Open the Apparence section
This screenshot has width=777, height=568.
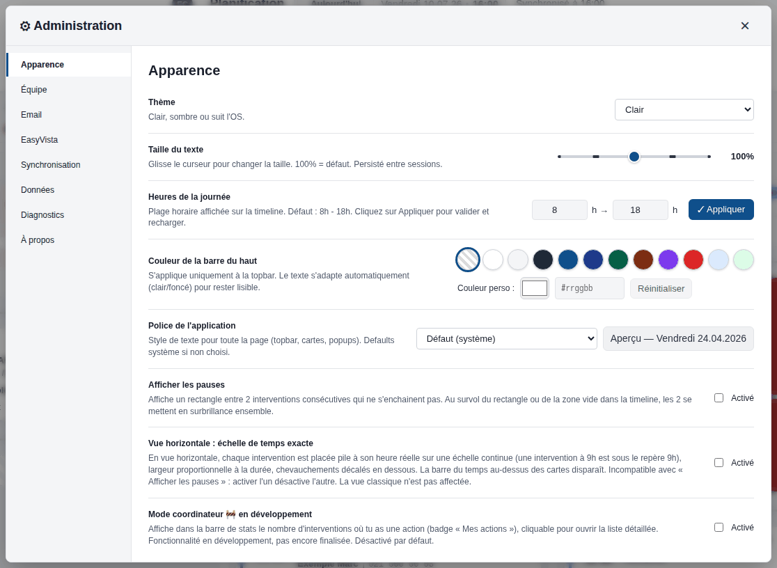(x=69, y=65)
